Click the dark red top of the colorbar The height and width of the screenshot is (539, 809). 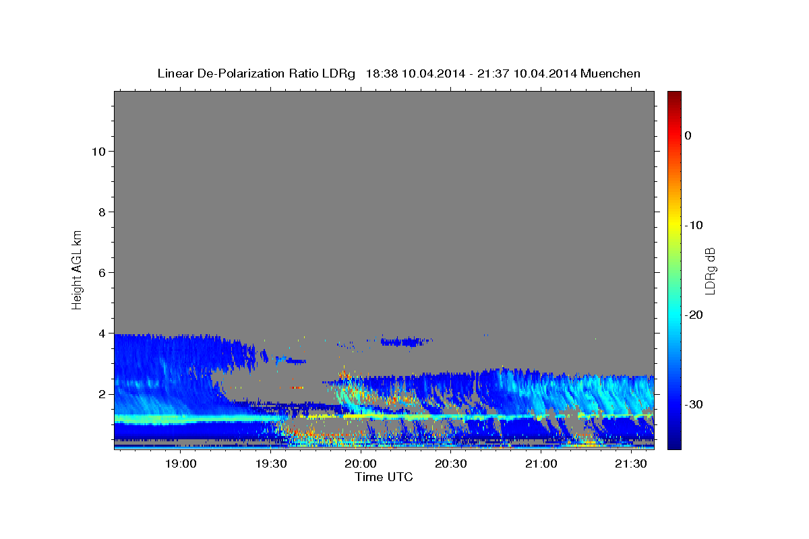tap(674, 98)
